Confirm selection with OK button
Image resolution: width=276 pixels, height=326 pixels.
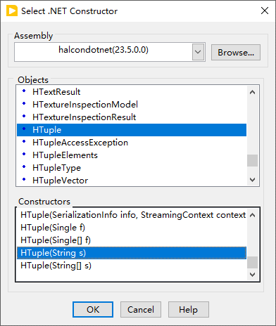(93, 310)
